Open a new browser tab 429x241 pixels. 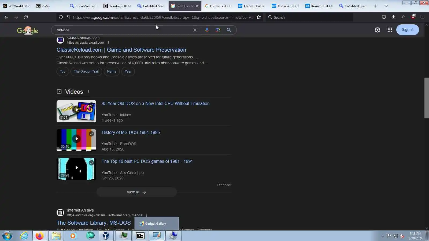point(375,6)
